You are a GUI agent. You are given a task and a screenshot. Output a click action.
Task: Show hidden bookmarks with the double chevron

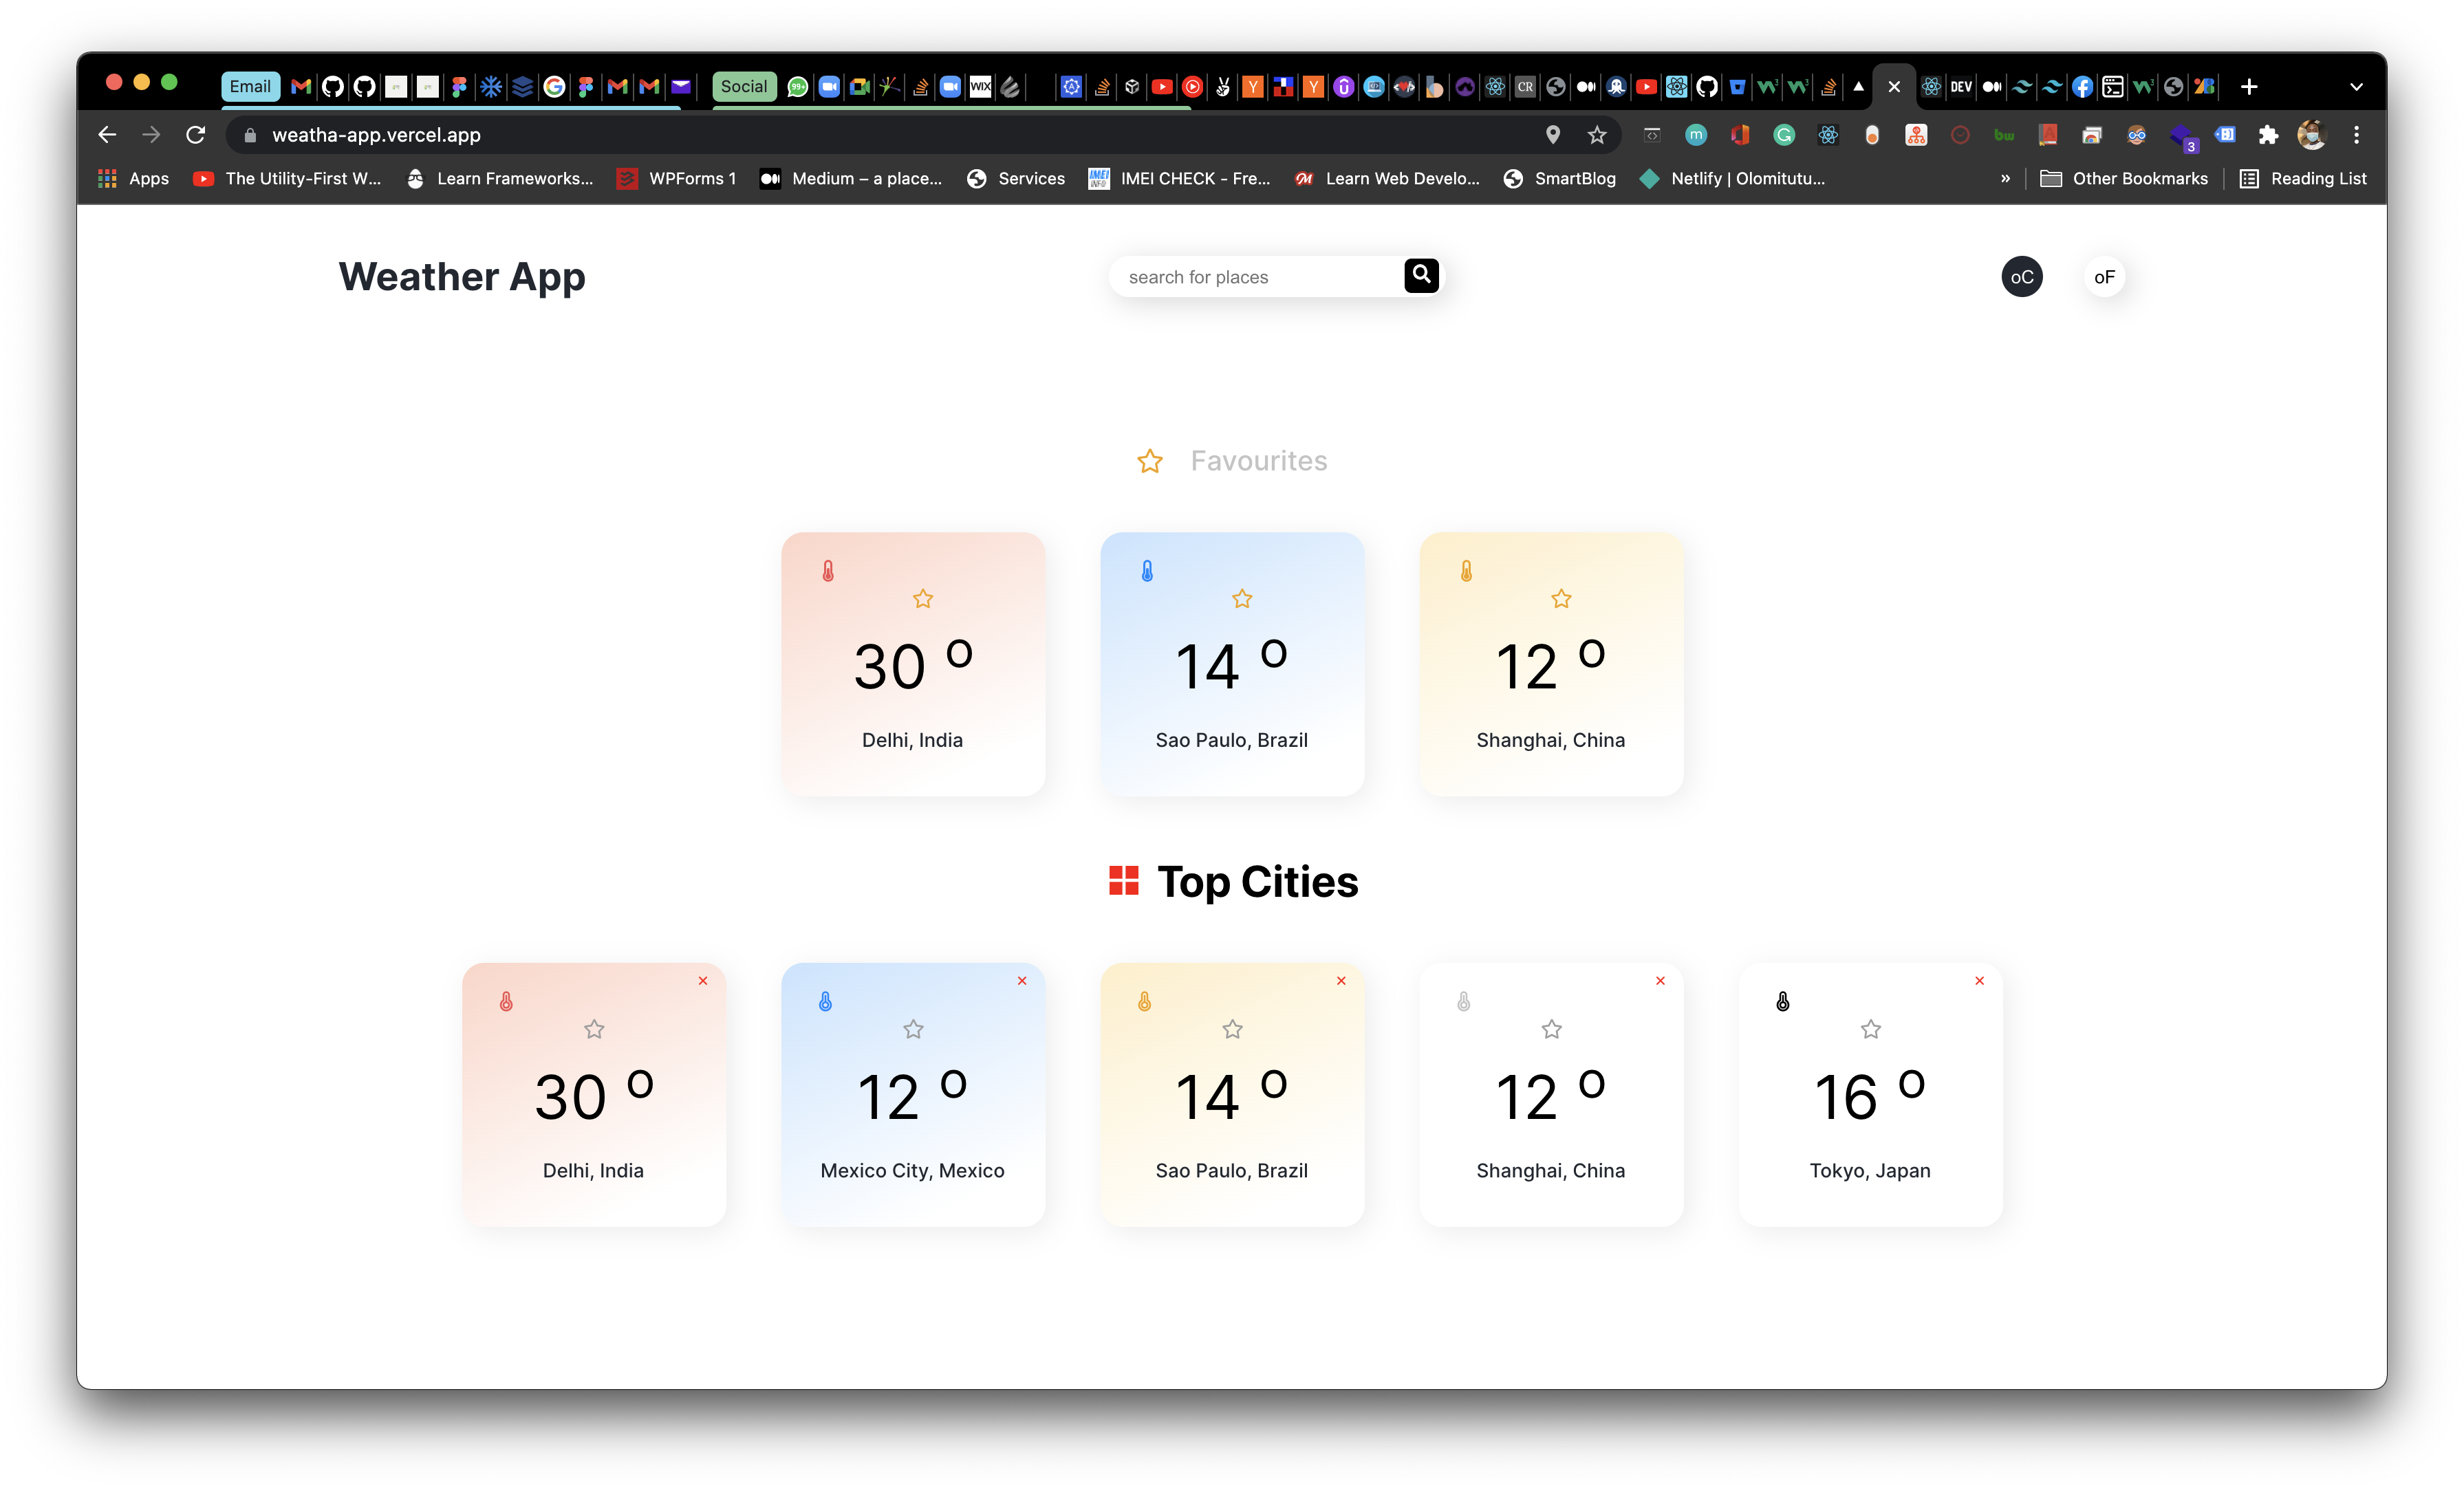coord(2005,179)
